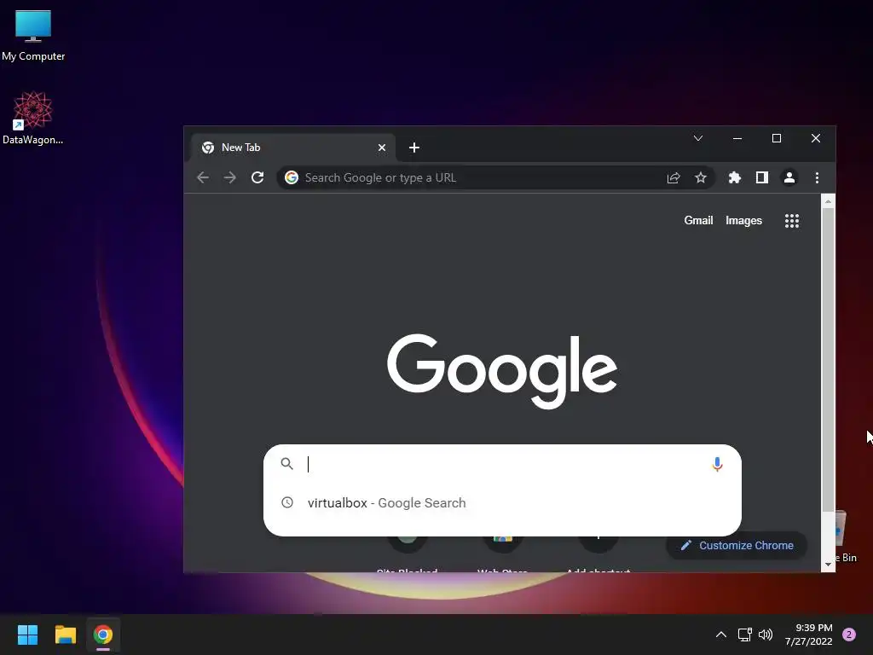Screen dimensions: 873x655
Task: Close the New Tab tab
Action: [382, 148]
